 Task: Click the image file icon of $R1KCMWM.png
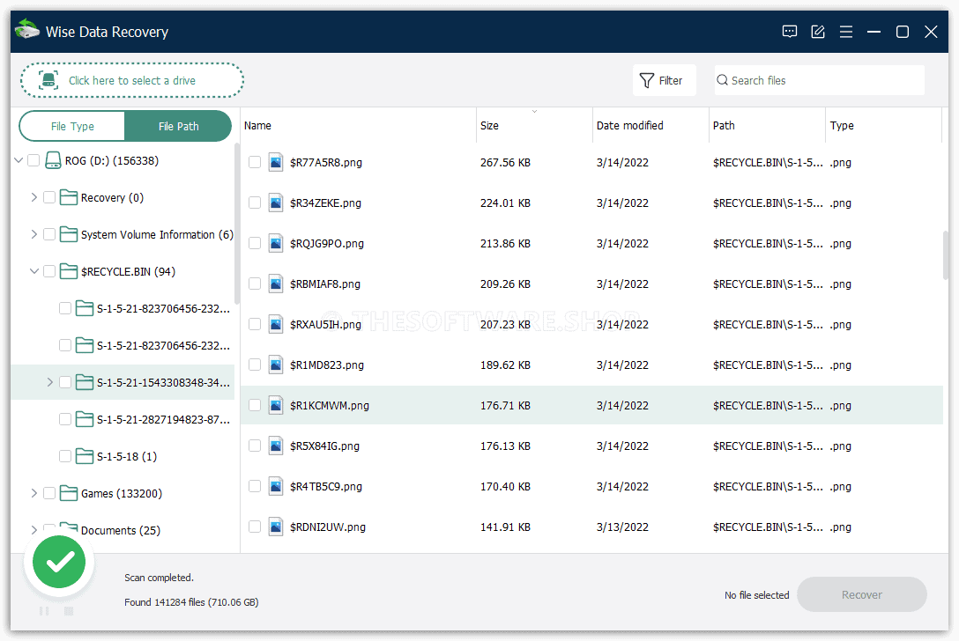point(276,405)
